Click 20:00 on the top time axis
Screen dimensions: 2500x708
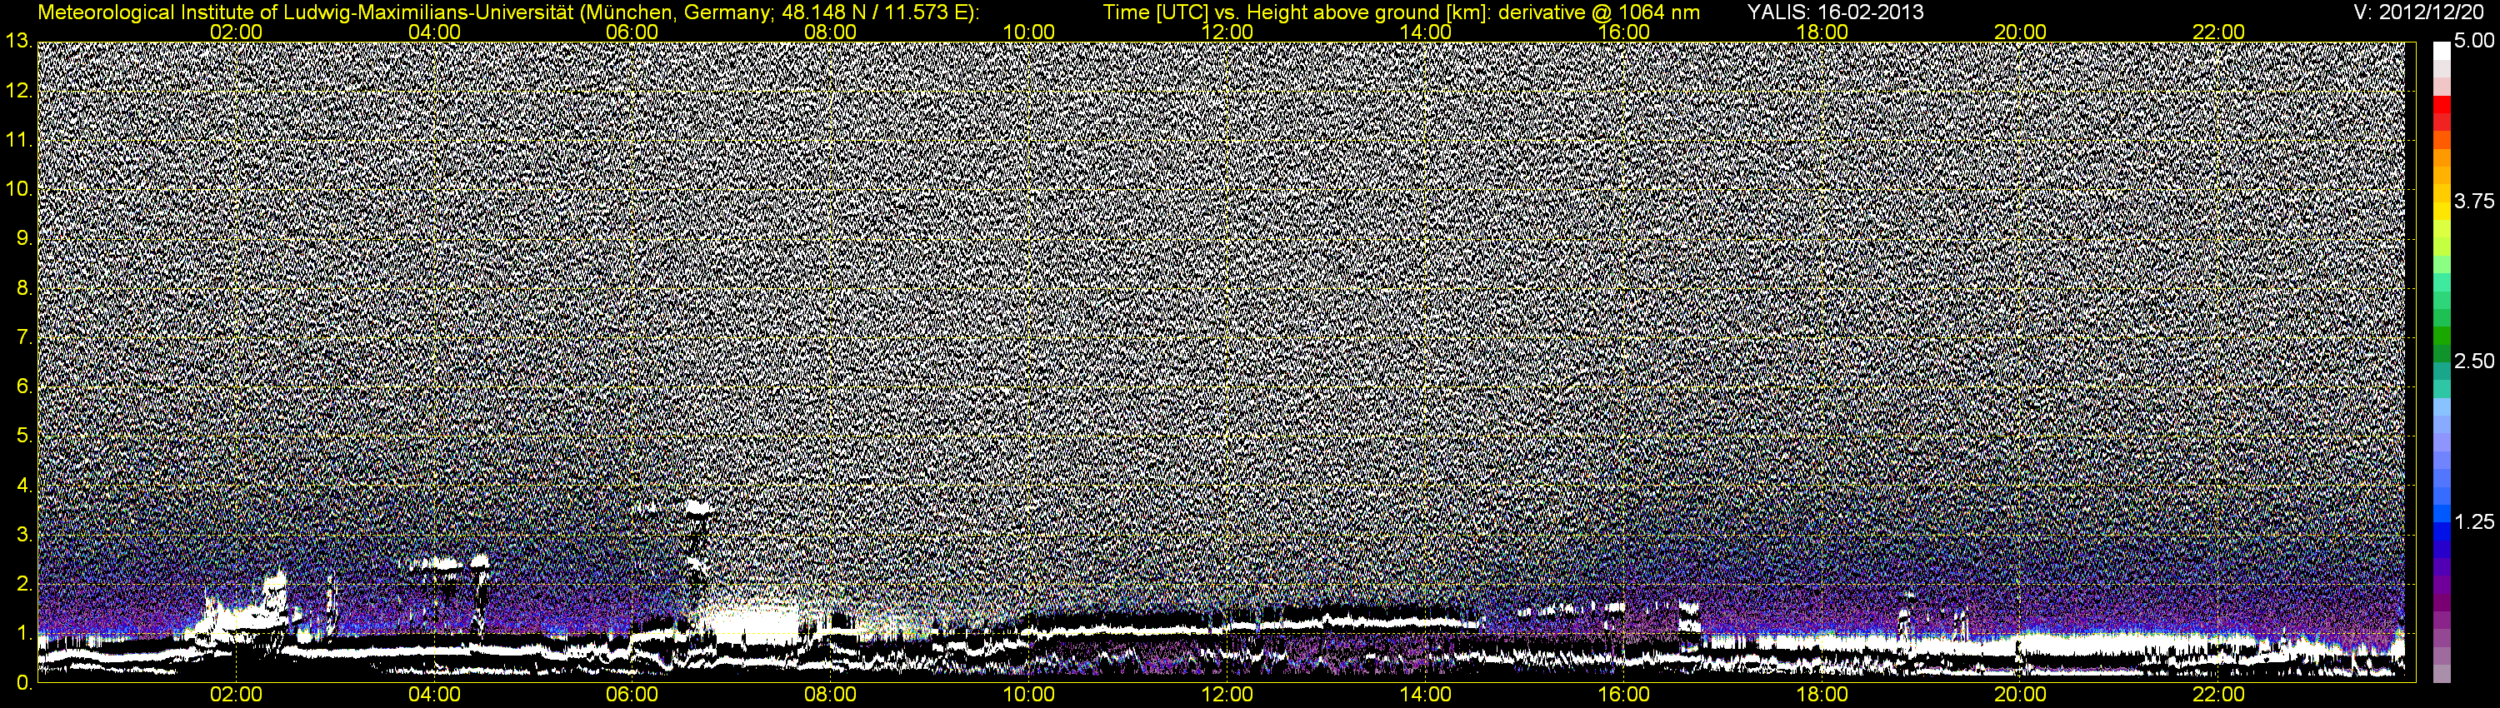(x=2021, y=32)
